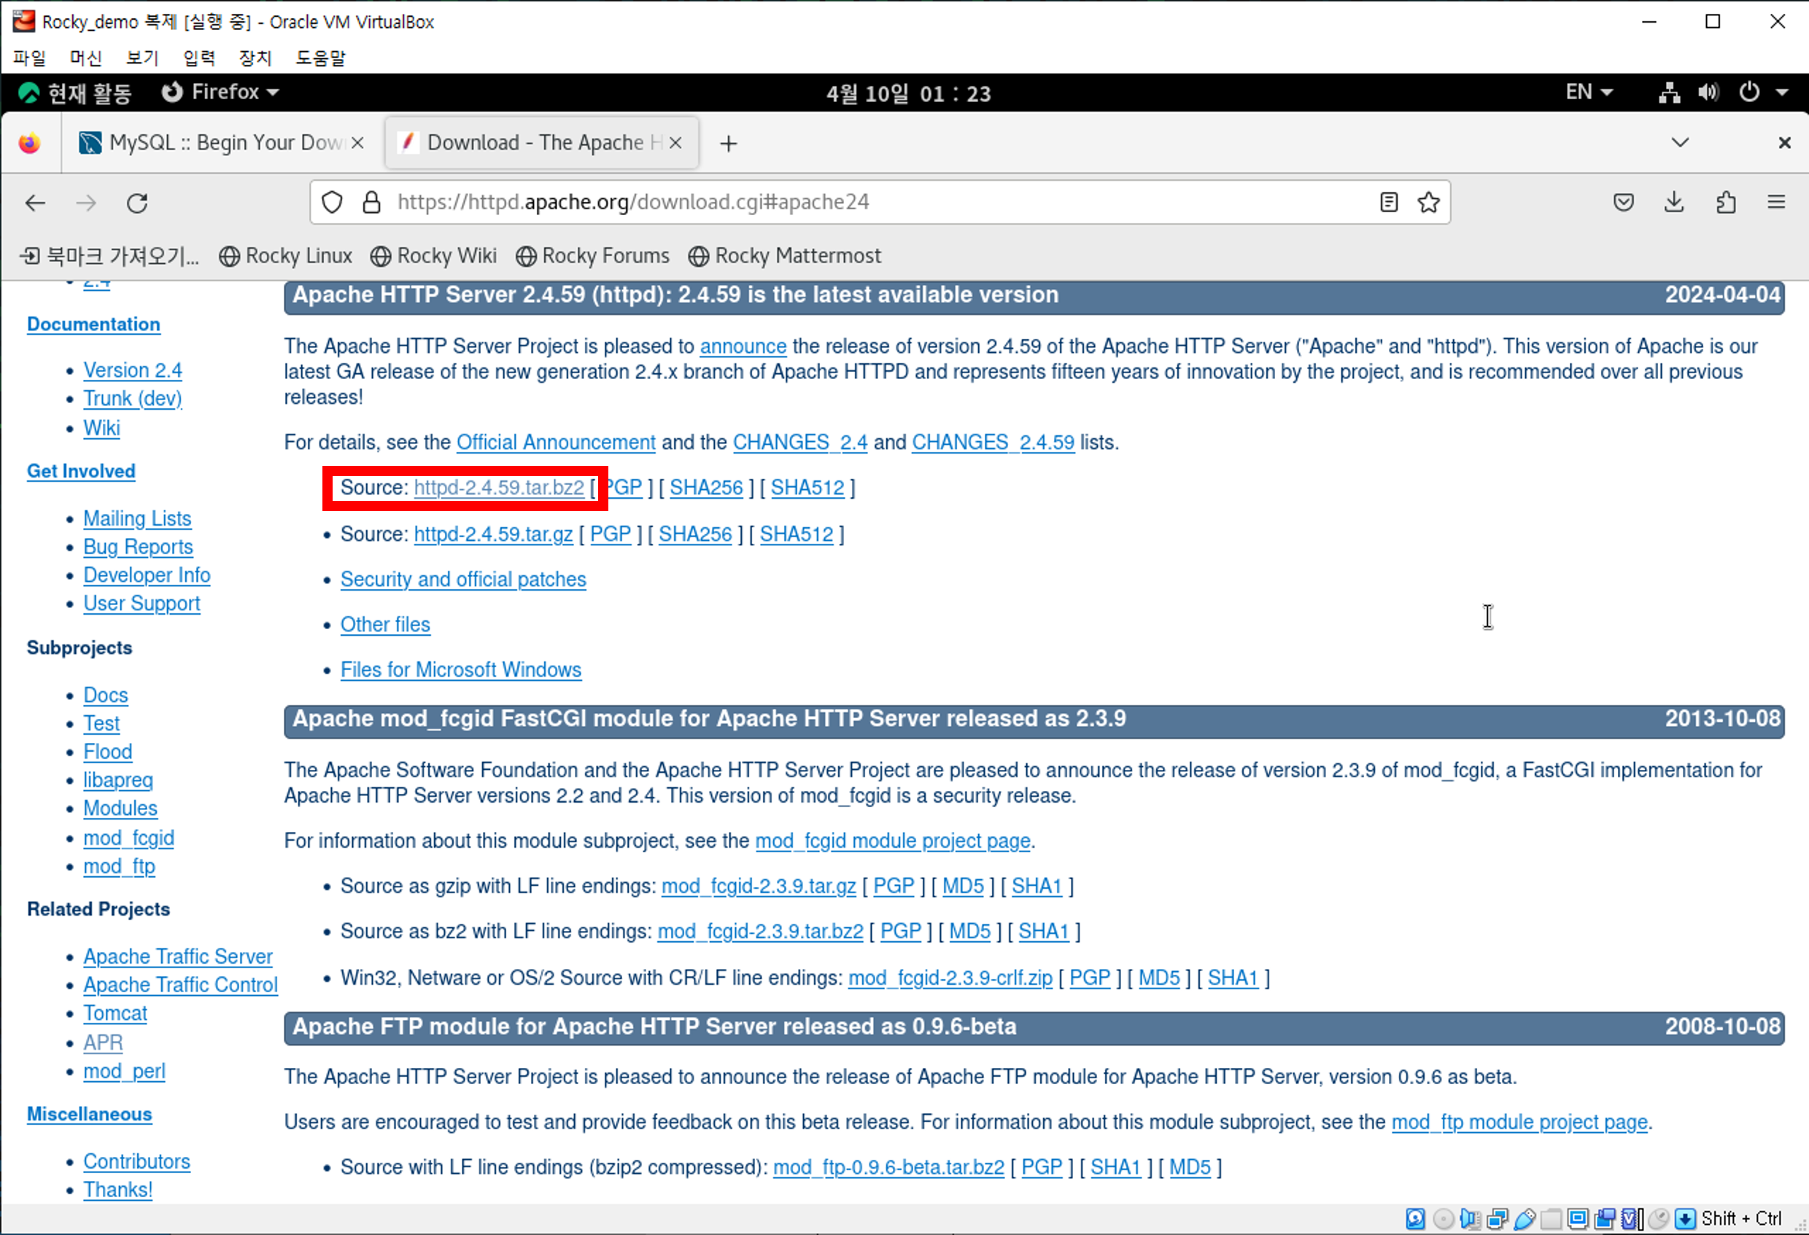The width and height of the screenshot is (1809, 1235).
Task: Open the 머신 menu in VirtualBox
Action: click(85, 58)
